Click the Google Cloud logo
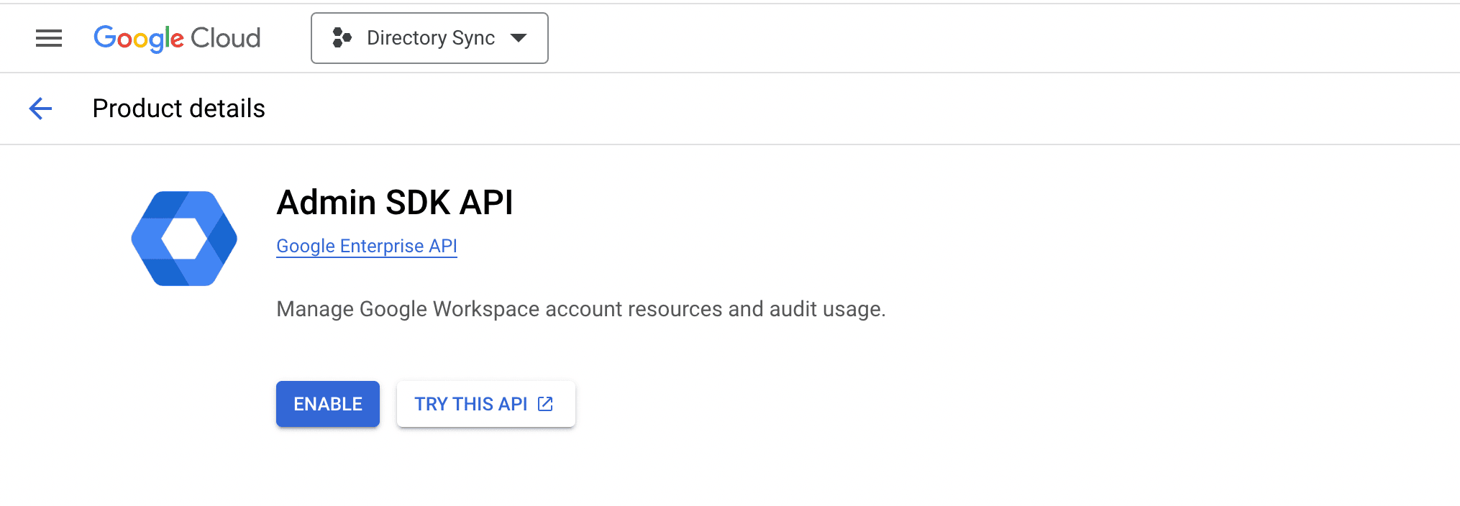1460x506 pixels. (177, 38)
